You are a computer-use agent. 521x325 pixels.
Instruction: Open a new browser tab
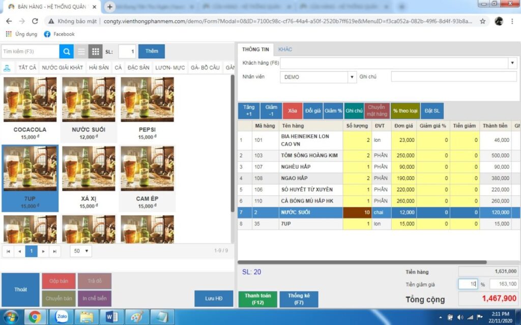tap(110, 7)
